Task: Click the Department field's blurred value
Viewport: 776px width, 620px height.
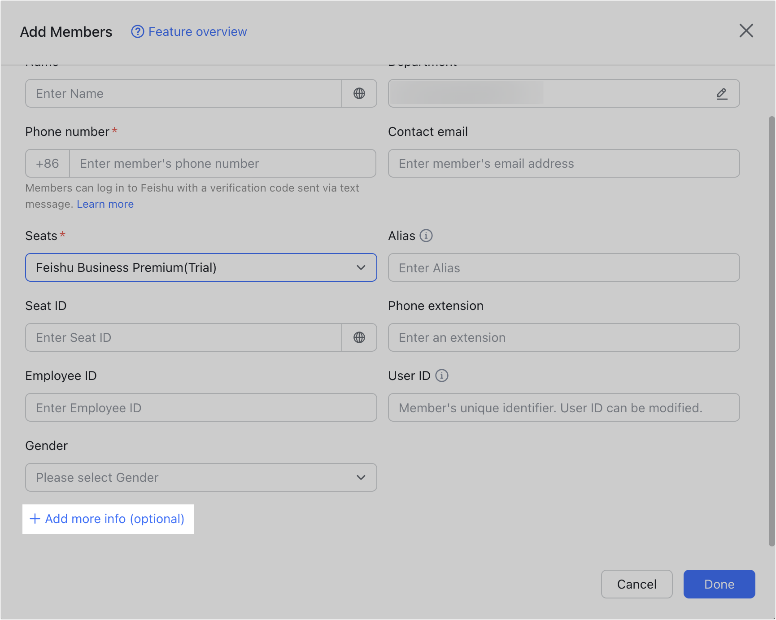Action: (467, 93)
